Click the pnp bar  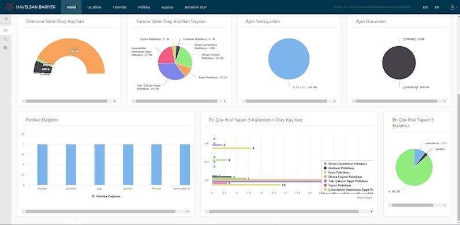(99, 164)
